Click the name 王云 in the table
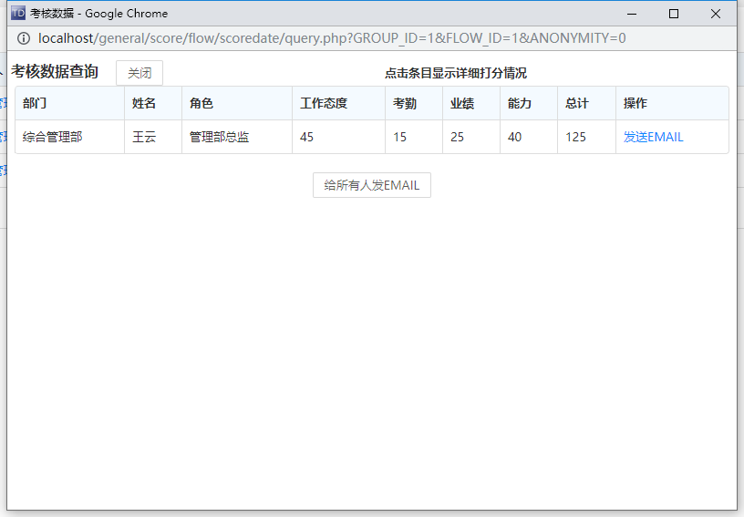The image size is (744, 517). 144,137
